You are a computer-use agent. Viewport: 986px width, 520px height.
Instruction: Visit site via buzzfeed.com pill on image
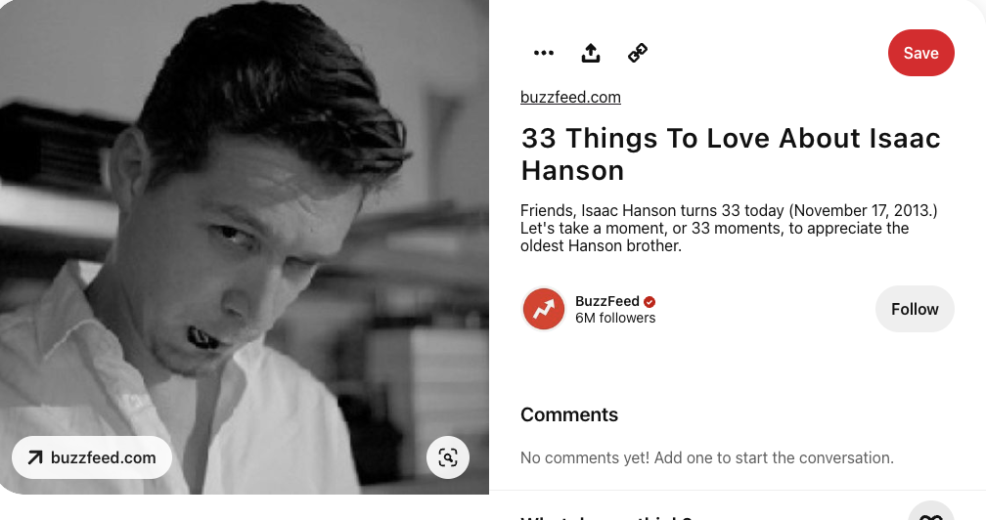coord(92,457)
